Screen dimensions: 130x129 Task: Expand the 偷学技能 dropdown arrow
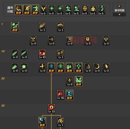click(119, 15)
